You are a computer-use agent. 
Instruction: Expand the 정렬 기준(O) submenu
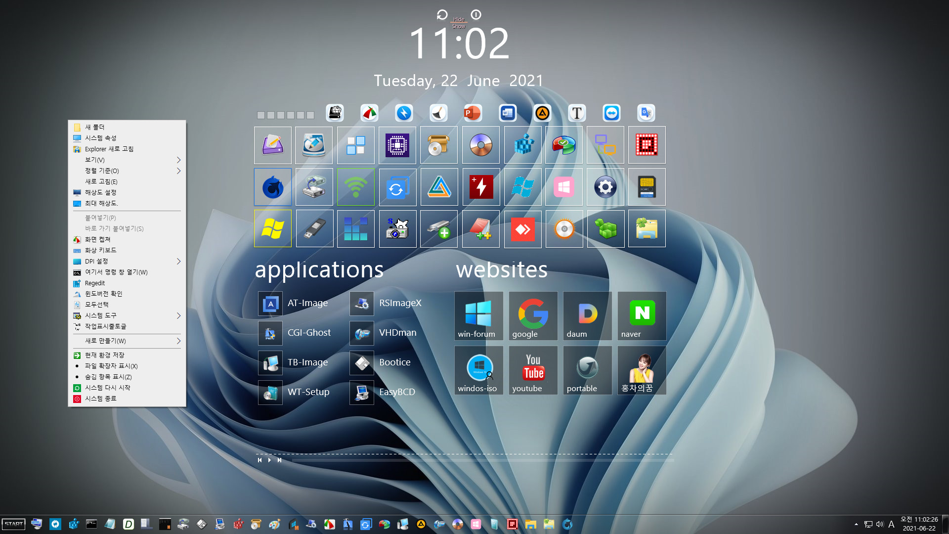click(127, 171)
